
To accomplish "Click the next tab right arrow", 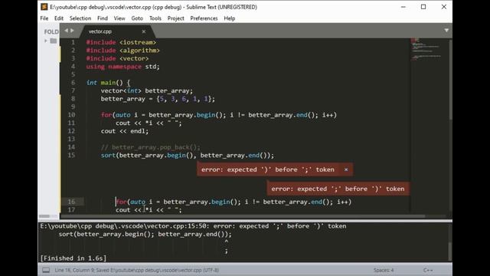I will coord(72,31).
